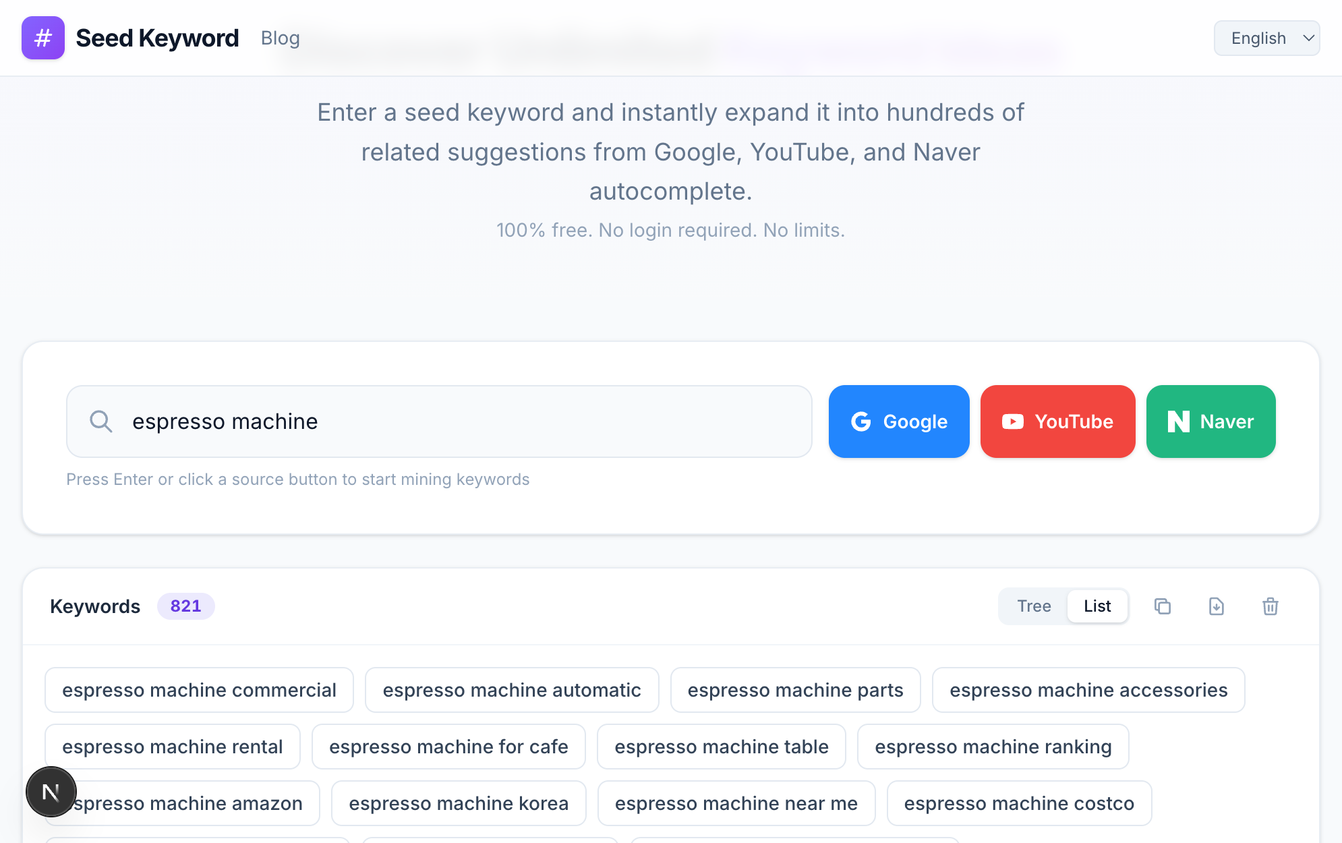The image size is (1342, 843).
Task: Select keyword espresso machine automatic
Action: pyautogui.click(x=512, y=690)
